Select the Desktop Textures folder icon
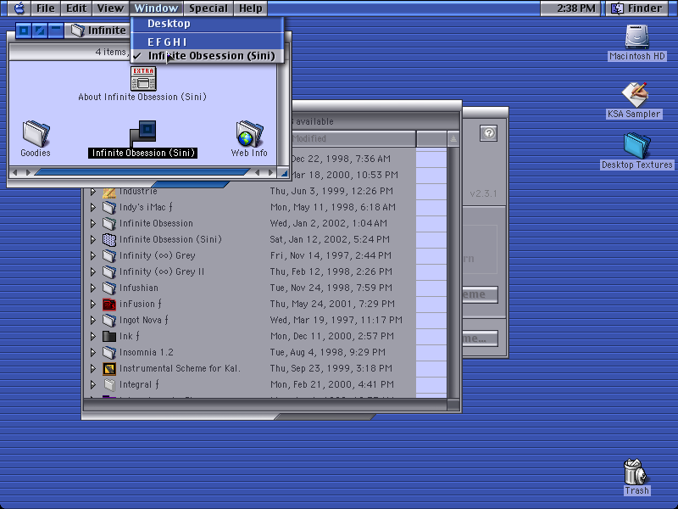The height and width of the screenshot is (509, 678). pyautogui.click(x=637, y=145)
